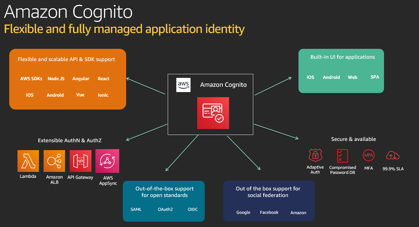Select the 'OAuth2' label
The width and height of the screenshot is (419, 227).
(x=165, y=210)
